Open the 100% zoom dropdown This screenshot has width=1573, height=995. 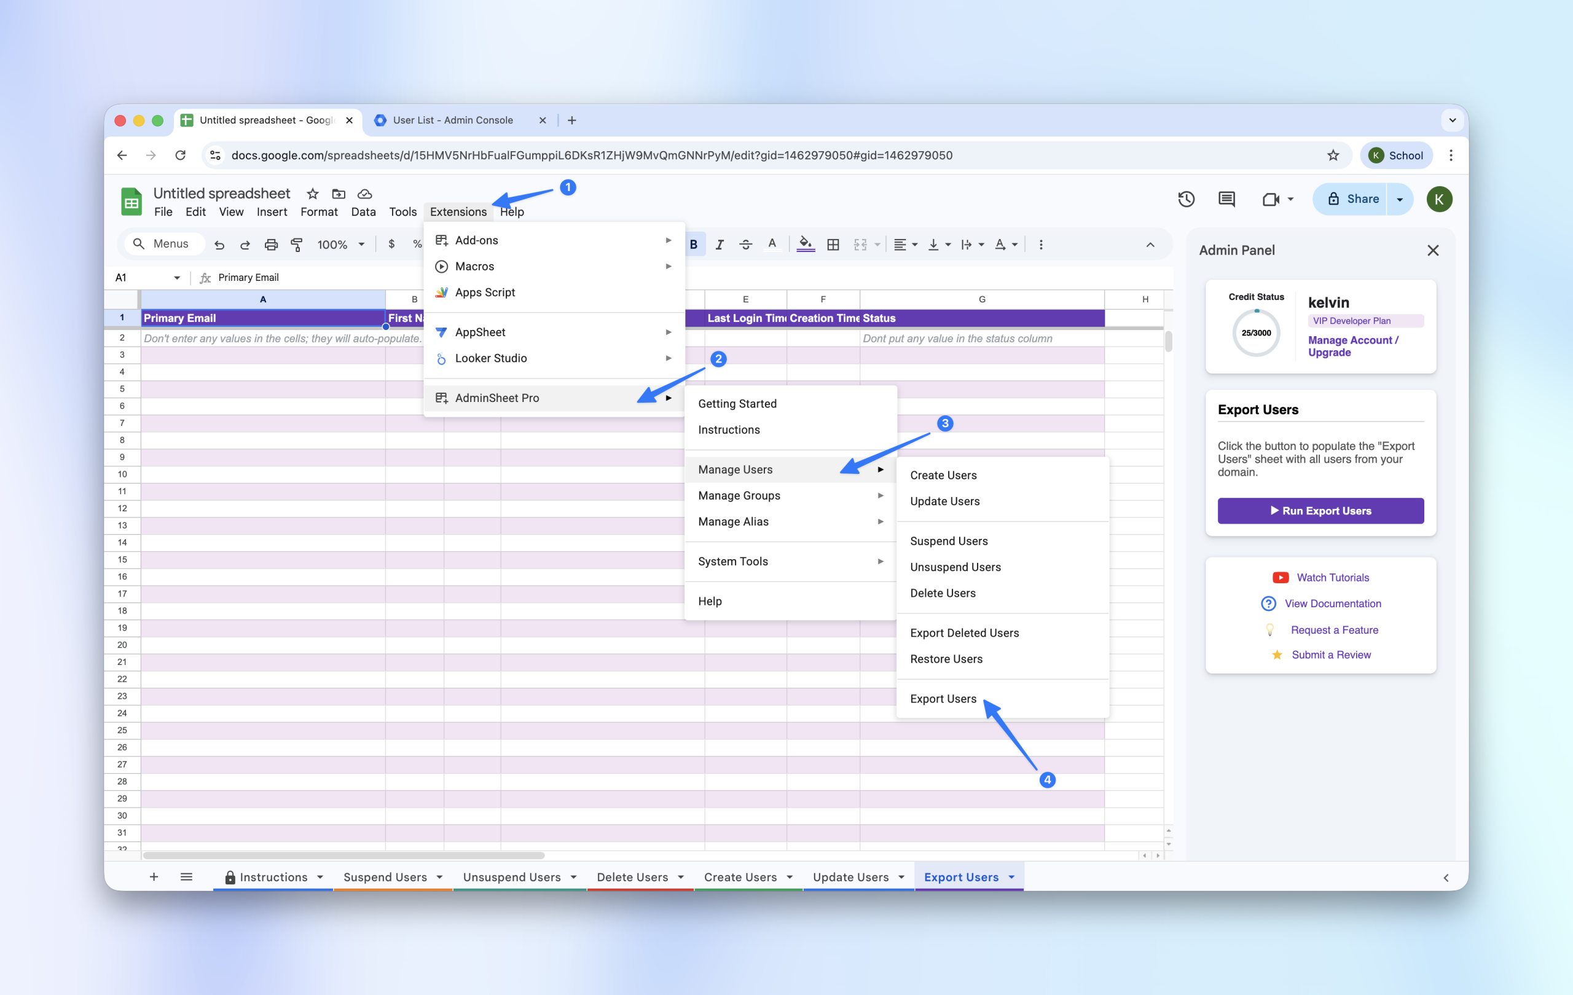[340, 245]
